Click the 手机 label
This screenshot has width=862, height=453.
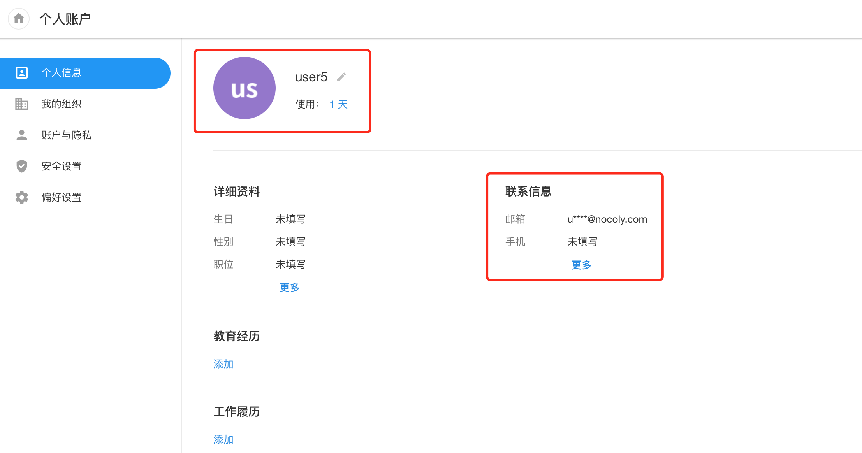pos(515,242)
